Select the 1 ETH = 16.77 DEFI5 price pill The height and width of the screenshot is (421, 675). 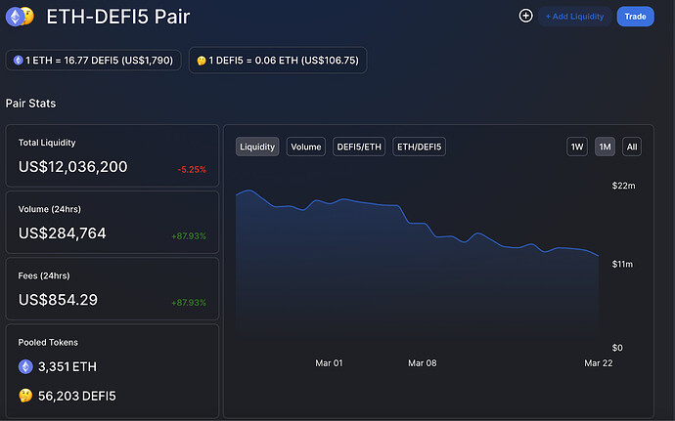[93, 61]
